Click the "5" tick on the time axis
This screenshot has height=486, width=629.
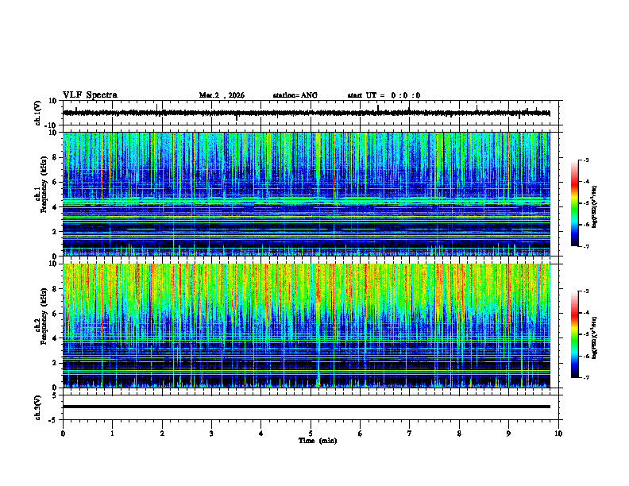pyautogui.click(x=311, y=434)
